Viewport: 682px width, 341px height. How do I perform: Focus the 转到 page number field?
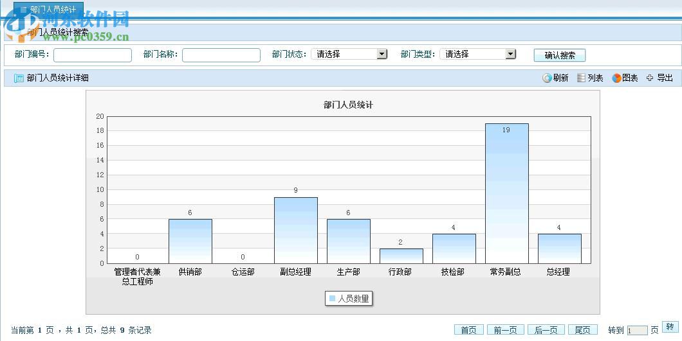(x=637, y=331)
